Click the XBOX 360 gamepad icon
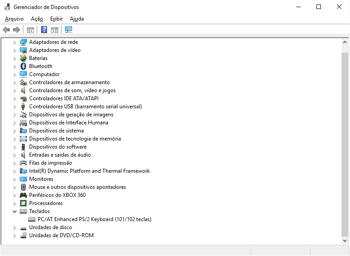 pos(23,195)
